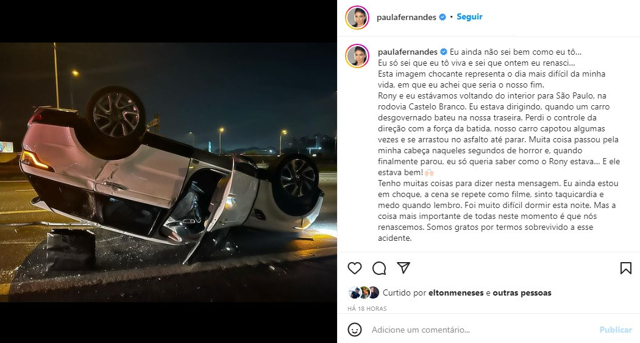Focus the Adicione um comentário field

[482, 330]
